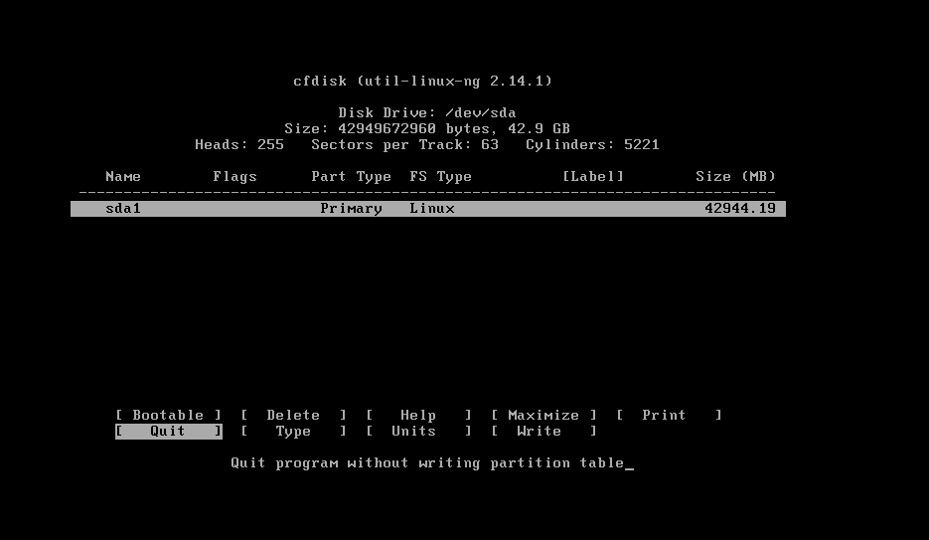Select the Bootable menu option
This screenshot has width=929, height=540.
pos(168,415)
